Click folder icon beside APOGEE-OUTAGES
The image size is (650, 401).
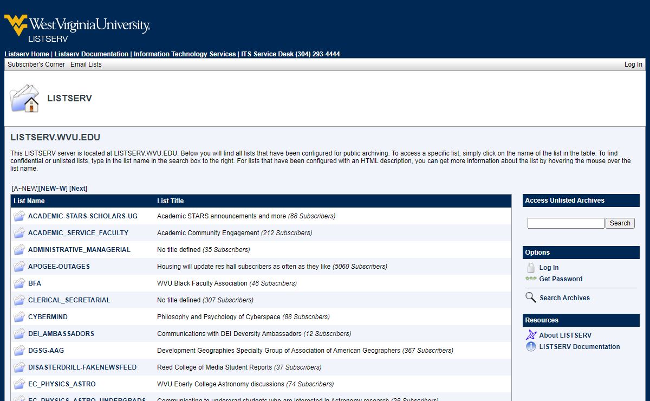[19, 267]
